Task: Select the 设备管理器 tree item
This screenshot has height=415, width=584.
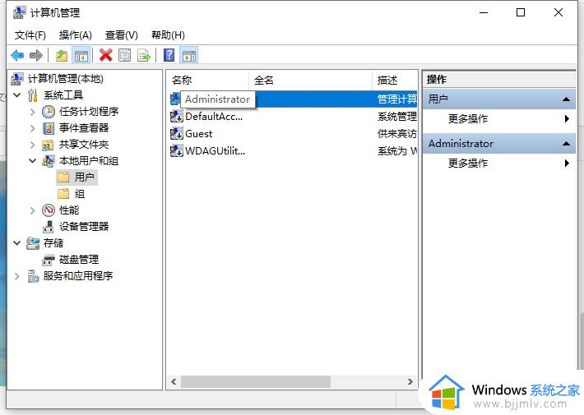Action: pyautogui.click(x=84, y=227)
